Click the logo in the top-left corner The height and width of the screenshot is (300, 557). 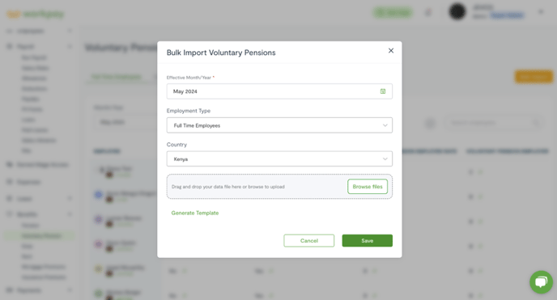click(35, 15)
